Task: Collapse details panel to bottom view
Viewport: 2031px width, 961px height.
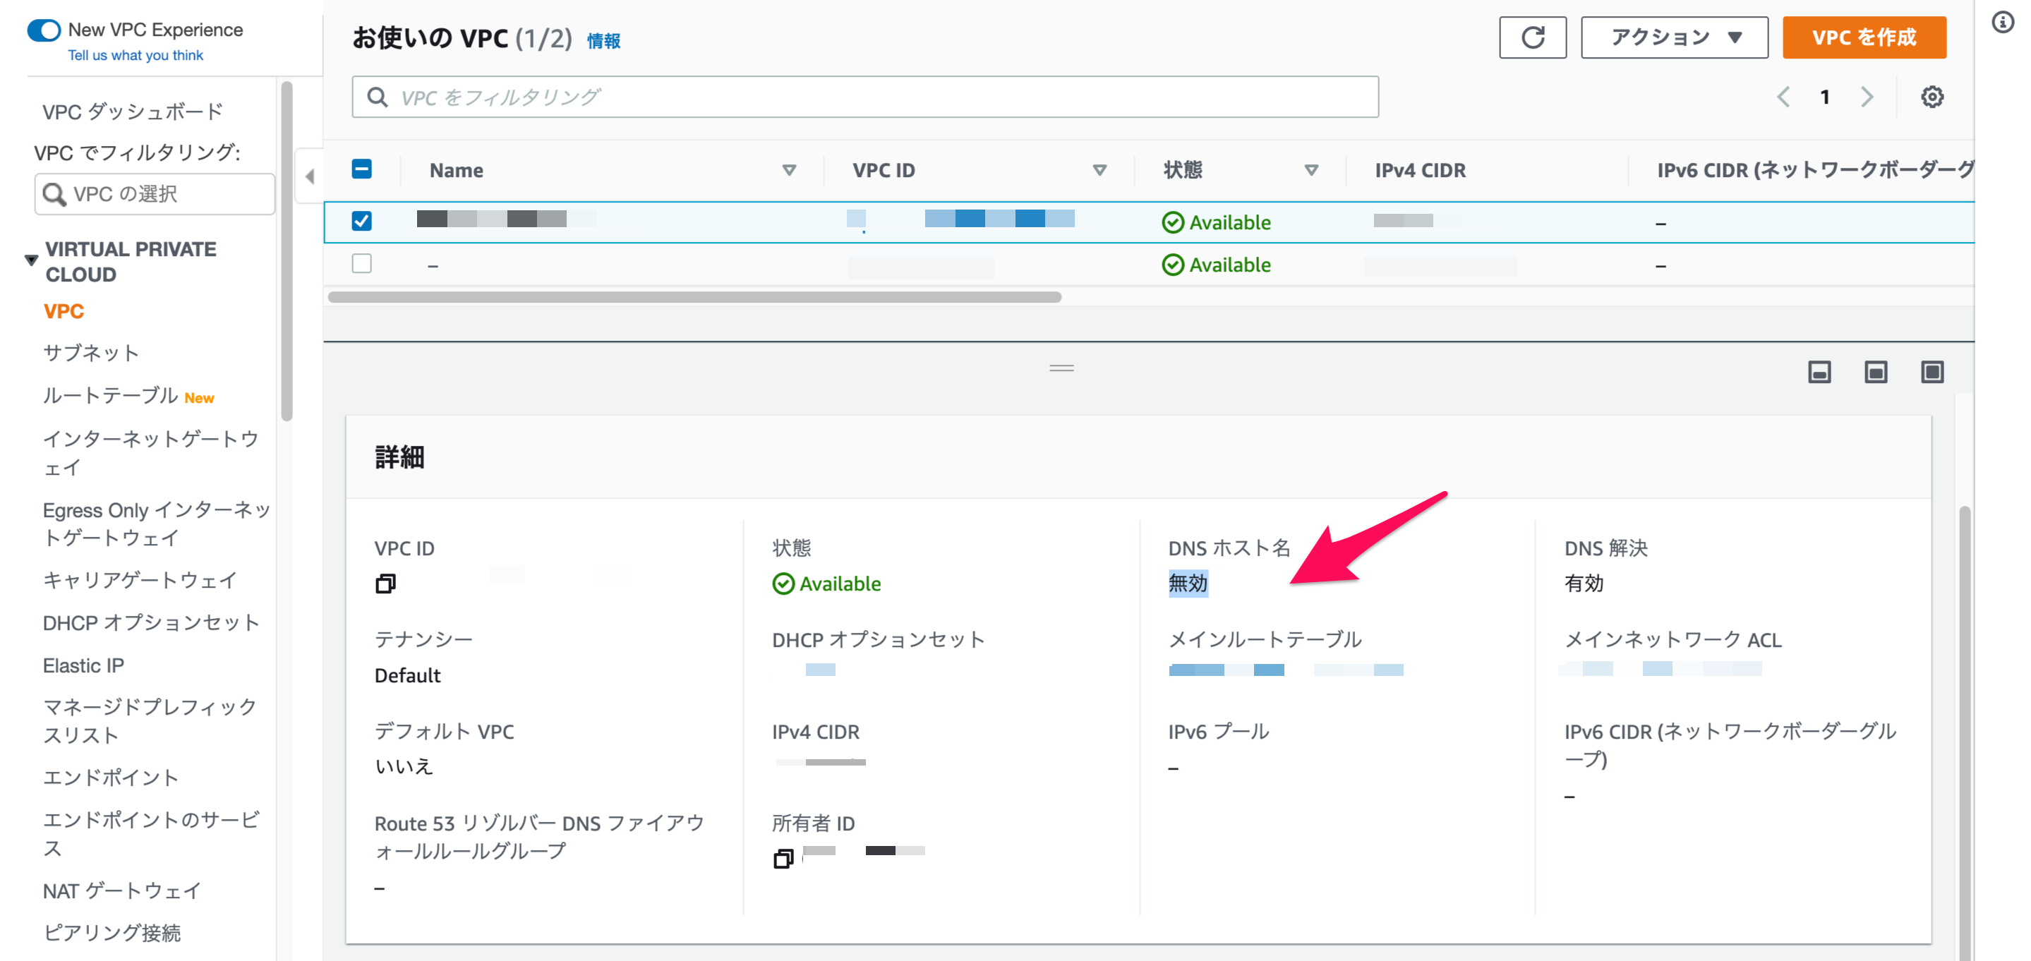Action: click(1819, 372)
